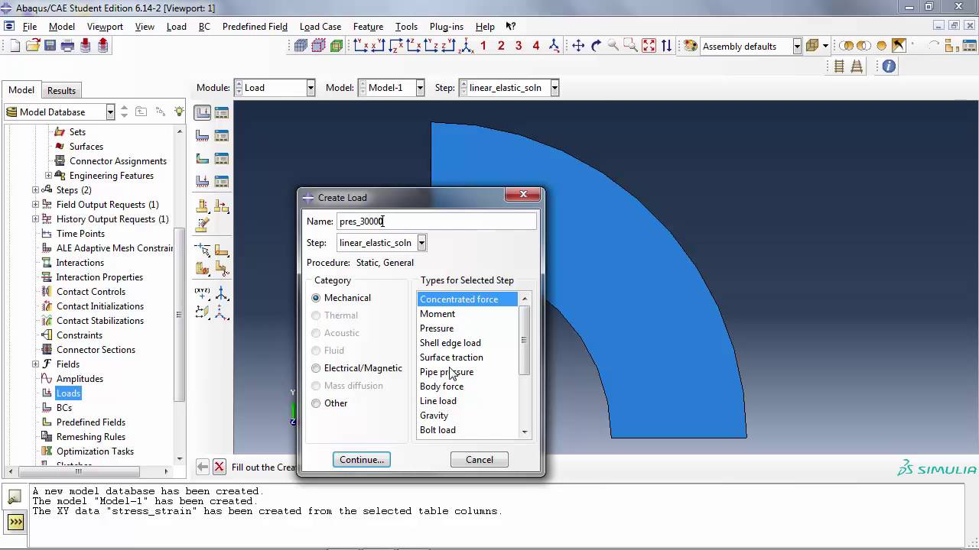This screenshot has width=979, height=550.
Task: Select the Fluid category radio button
Action: [316, 351]
